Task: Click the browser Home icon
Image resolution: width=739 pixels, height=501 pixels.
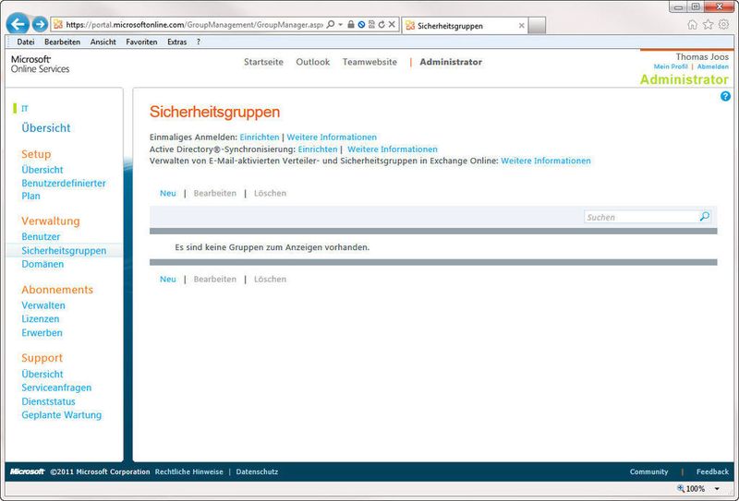Action: (x=692, y=25)
